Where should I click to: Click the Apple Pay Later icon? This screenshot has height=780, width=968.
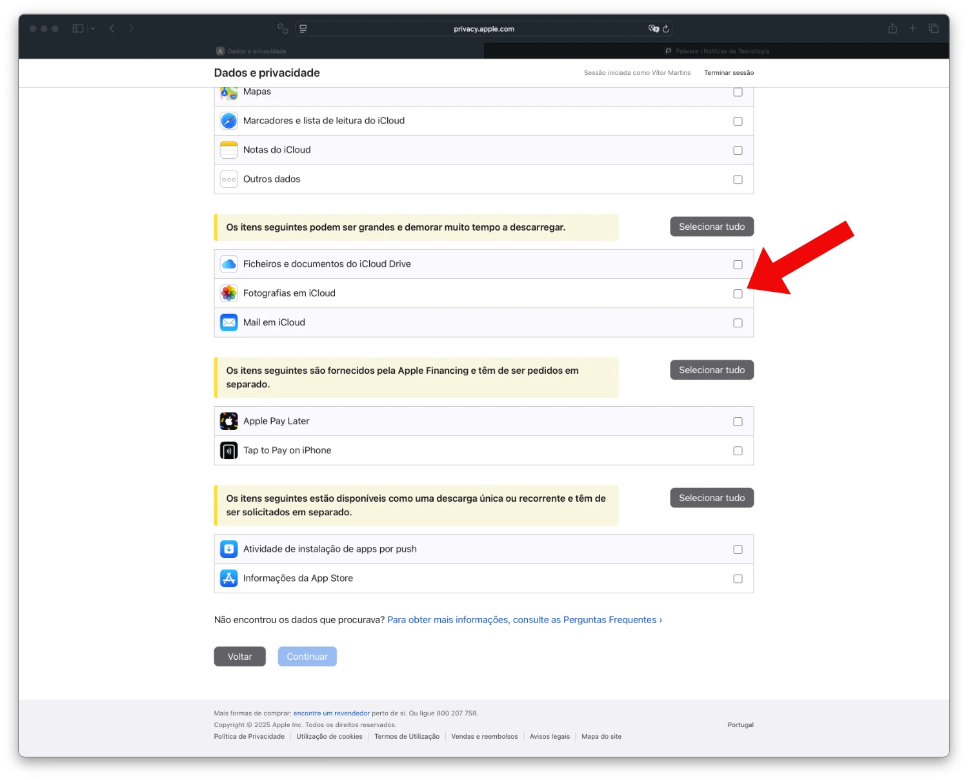pyautogui.click(x=229, y=421)
